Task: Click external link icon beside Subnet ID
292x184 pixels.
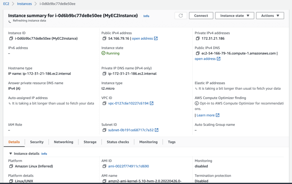Action: 157,130
